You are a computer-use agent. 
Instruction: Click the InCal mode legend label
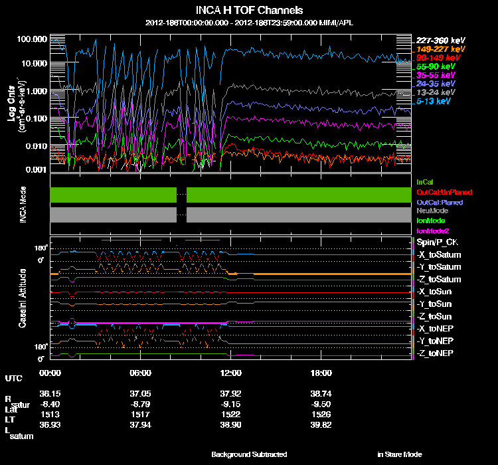tap(424, 181)
